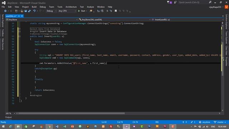
Task: Open the Project menu
Action: coord(25,7)
